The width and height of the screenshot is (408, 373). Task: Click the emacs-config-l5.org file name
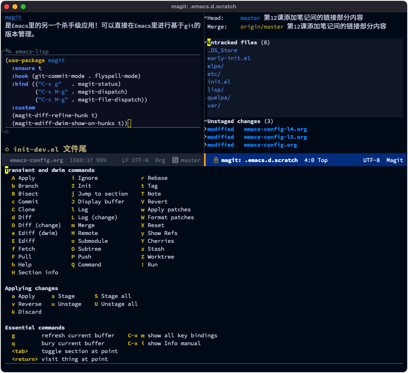click(275, 137)
